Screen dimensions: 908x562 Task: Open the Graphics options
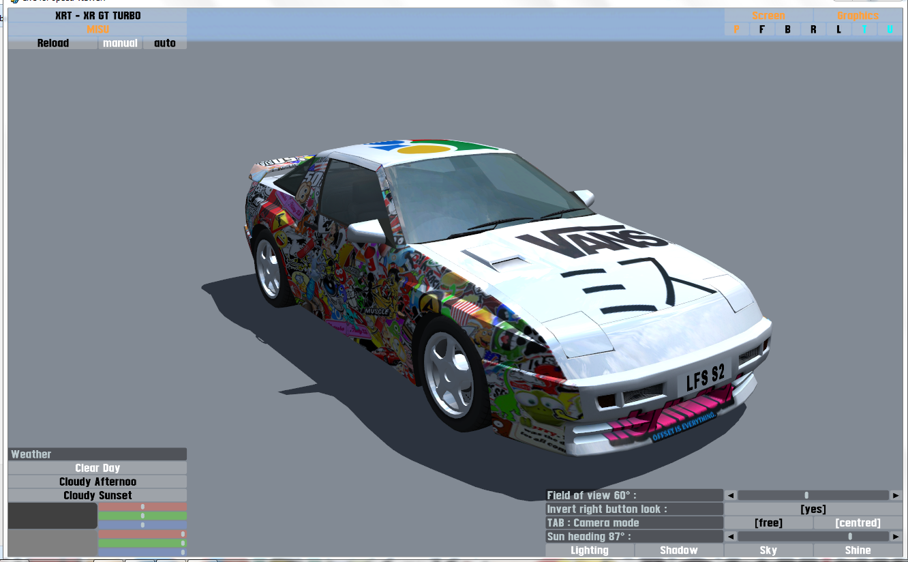coord(858,16)
